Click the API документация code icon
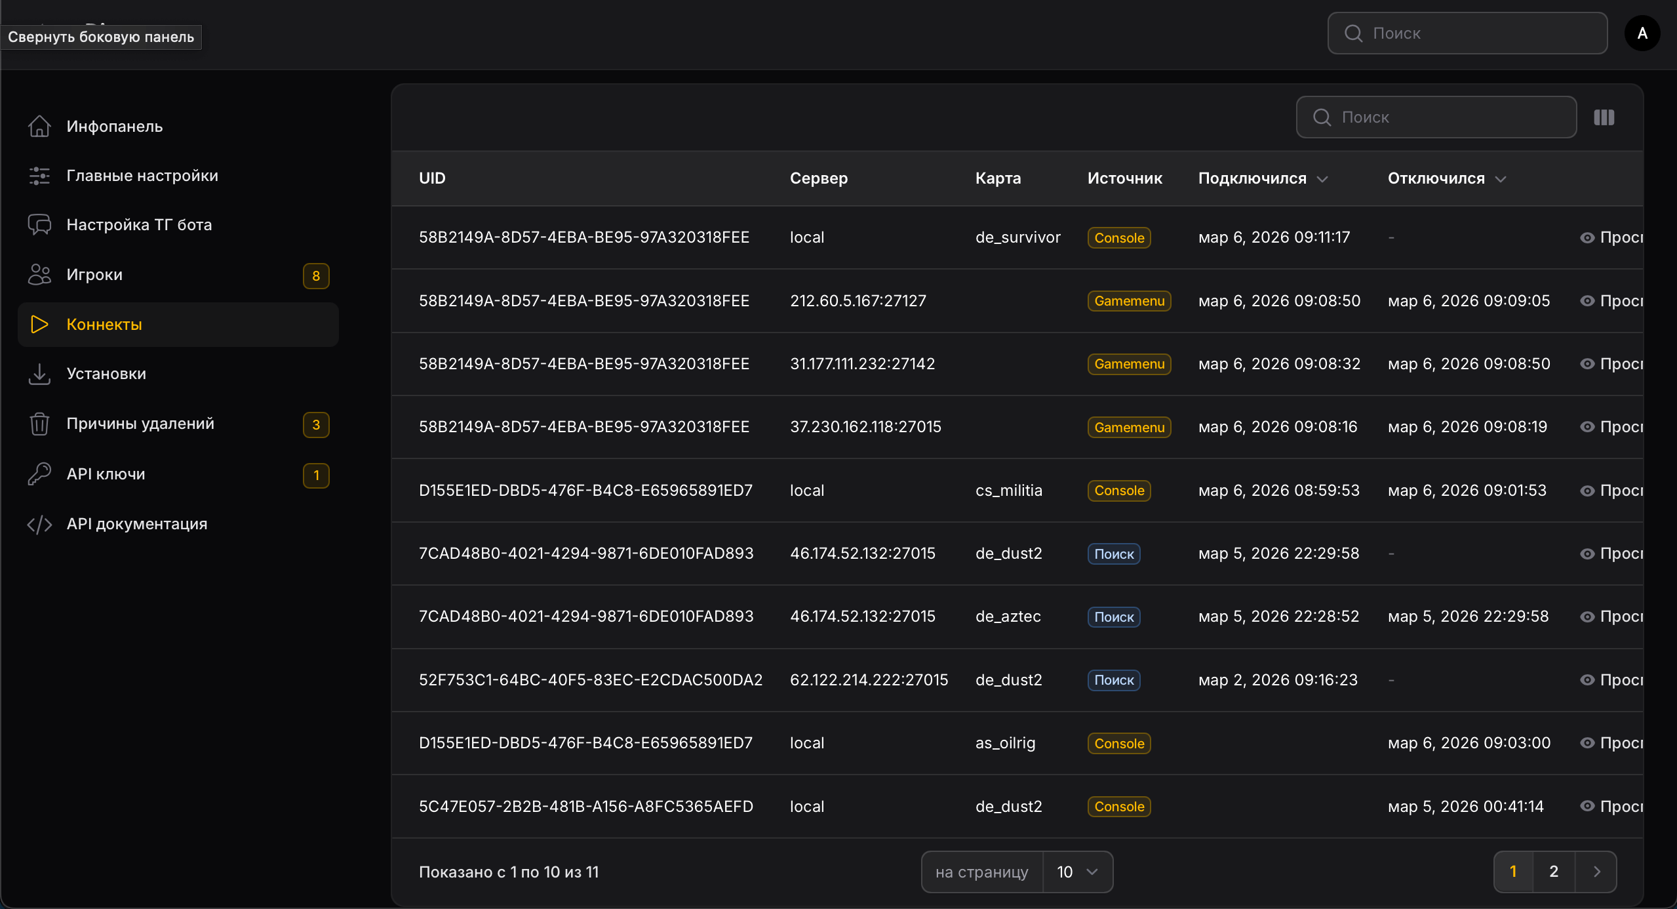Screen dimensions: 1677x909 39,524
